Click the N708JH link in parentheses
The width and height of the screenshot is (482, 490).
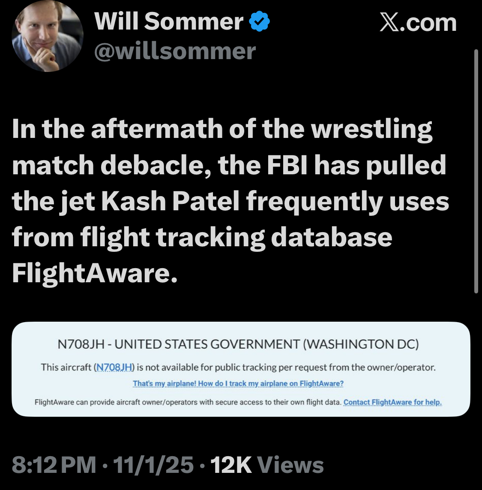coord(114,367)
